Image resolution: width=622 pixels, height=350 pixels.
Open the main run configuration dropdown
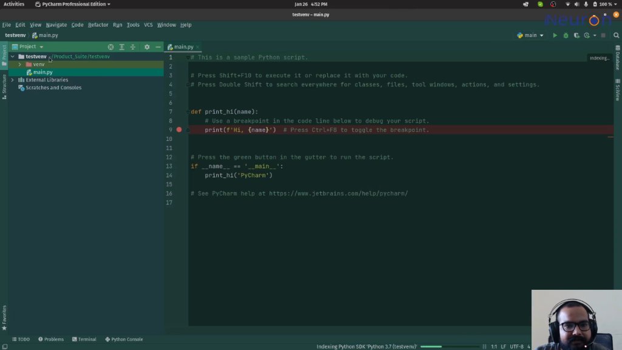tap(530, 35)
